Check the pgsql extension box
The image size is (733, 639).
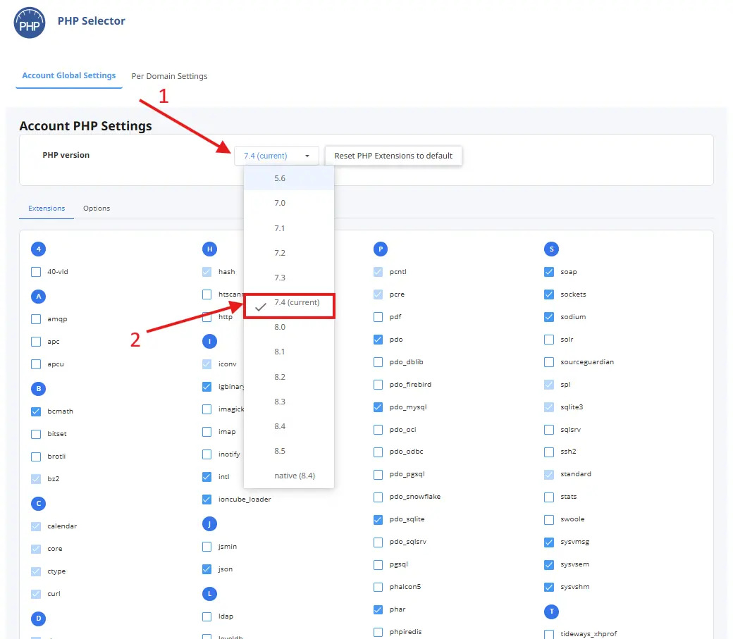point(378,565)
